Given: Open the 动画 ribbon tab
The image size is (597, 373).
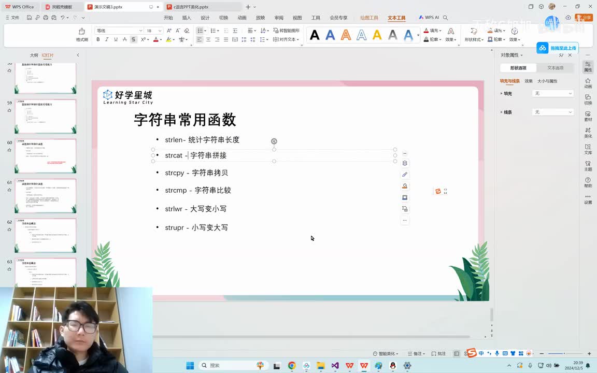Looking at the screenshot, I should (x=242, y=18).
